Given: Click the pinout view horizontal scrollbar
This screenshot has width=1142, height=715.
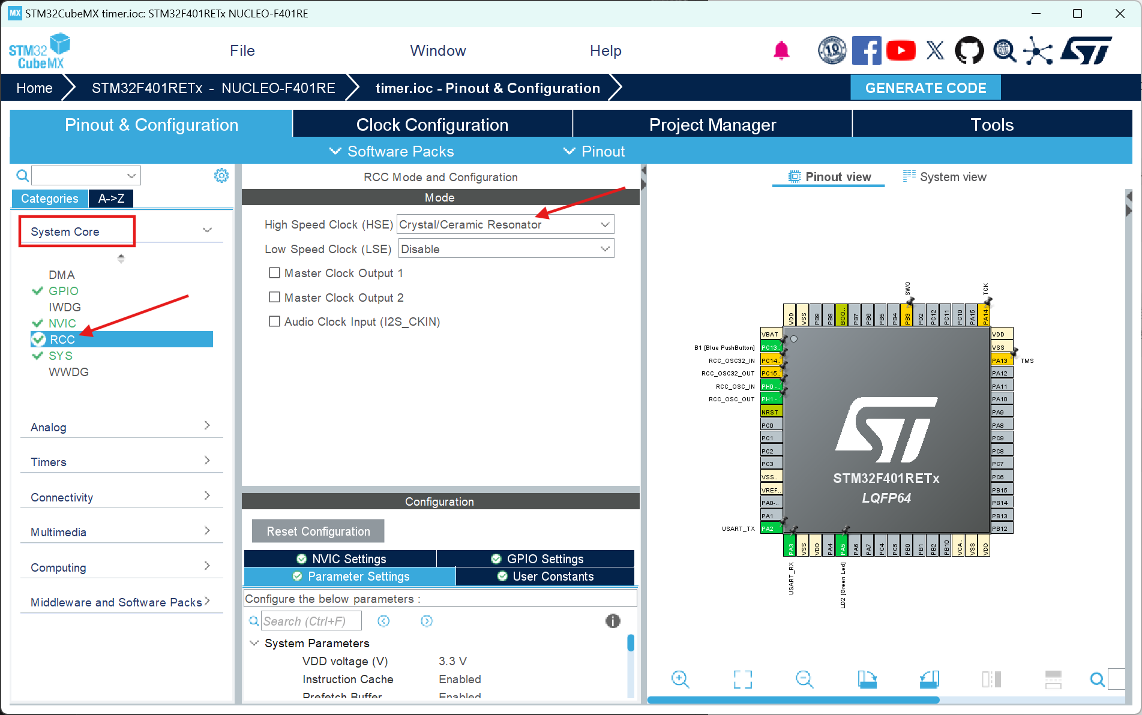Looking at the screenshot, I should tap(793, 699).
